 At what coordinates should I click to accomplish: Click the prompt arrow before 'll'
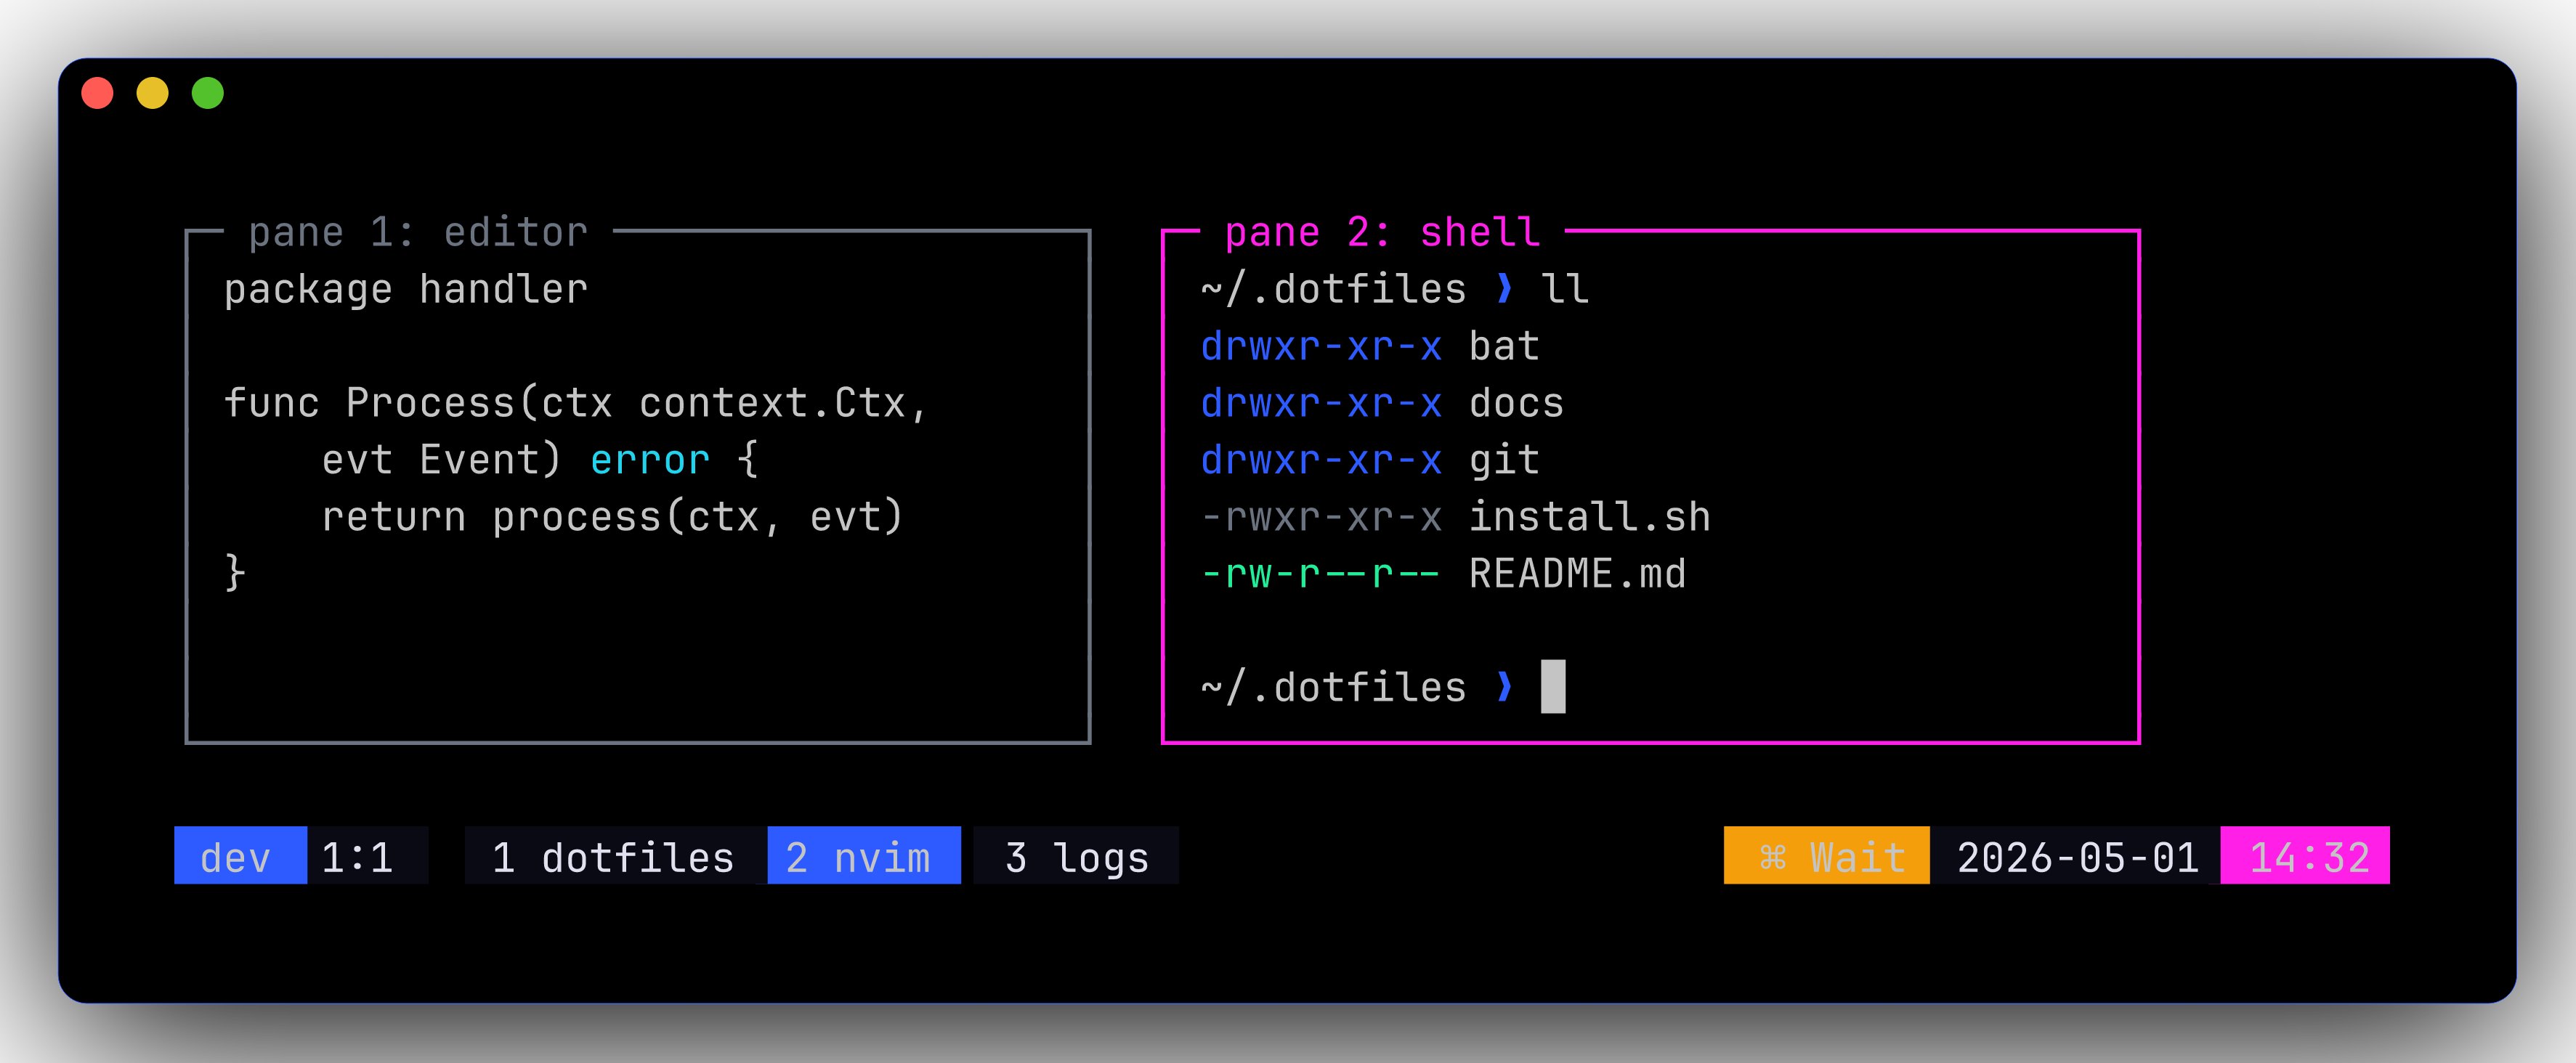point(1504,290)
